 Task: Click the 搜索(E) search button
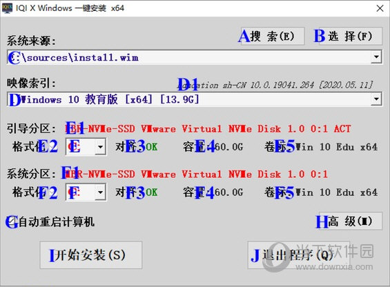[x=273, y=37]
